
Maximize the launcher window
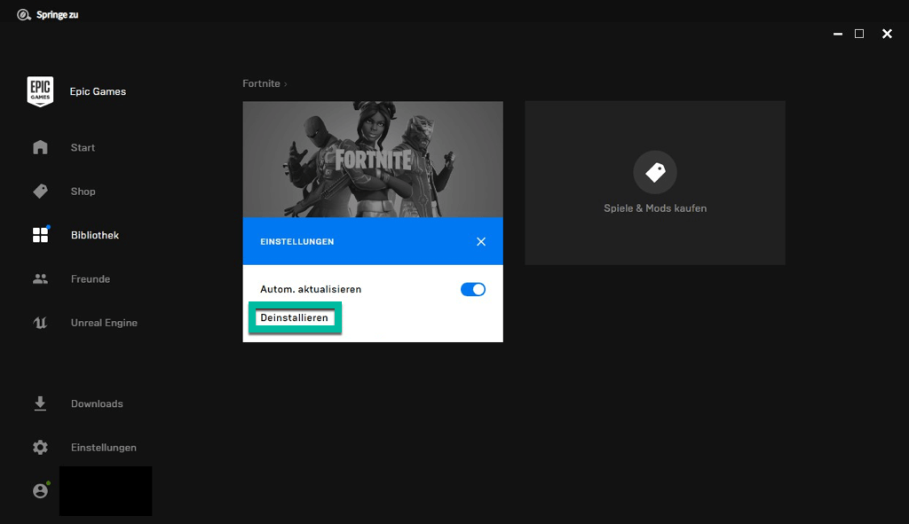click(x=859, y=35)
